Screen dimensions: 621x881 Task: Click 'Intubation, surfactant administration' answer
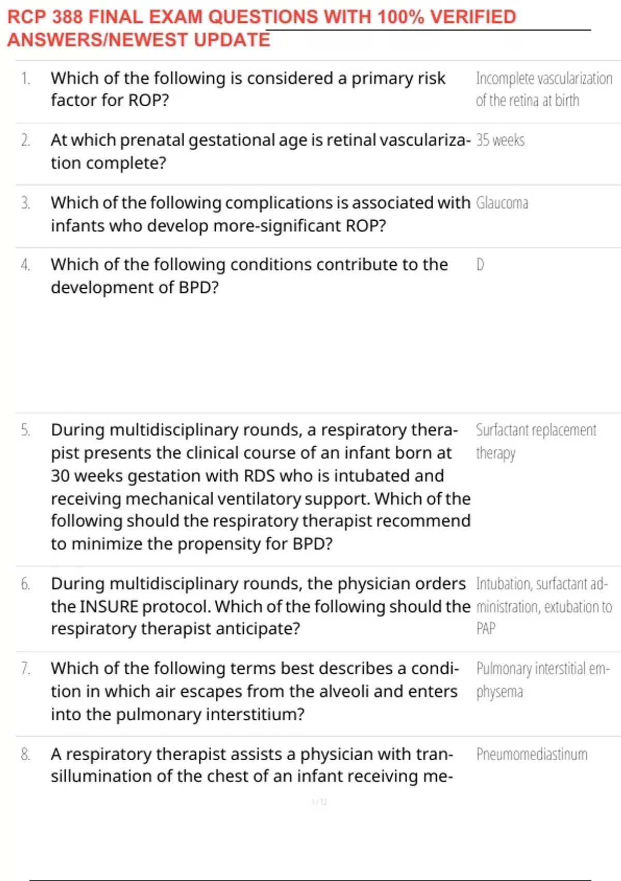coord(544,606)
